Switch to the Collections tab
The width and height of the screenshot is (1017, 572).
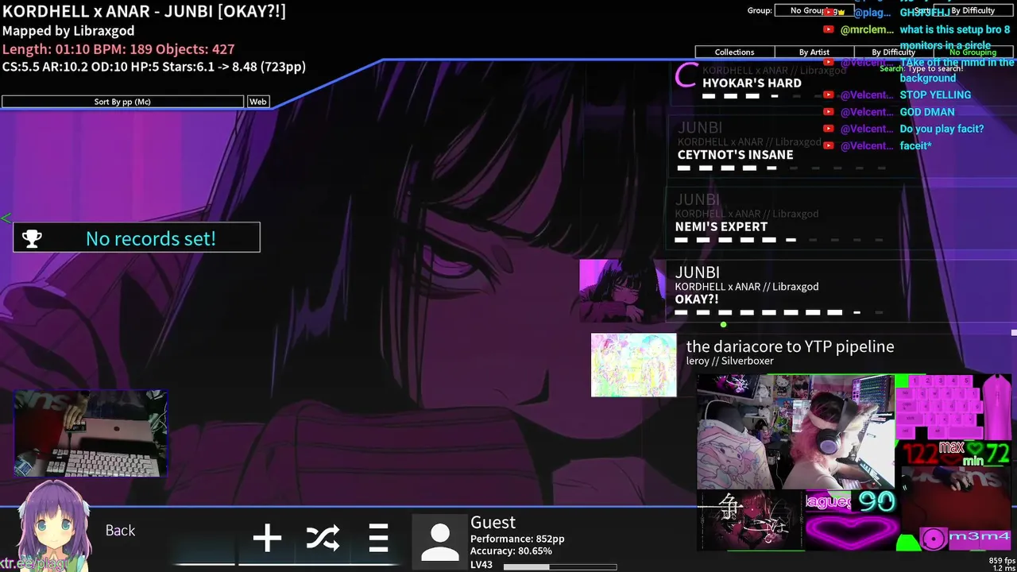point(734,52)
